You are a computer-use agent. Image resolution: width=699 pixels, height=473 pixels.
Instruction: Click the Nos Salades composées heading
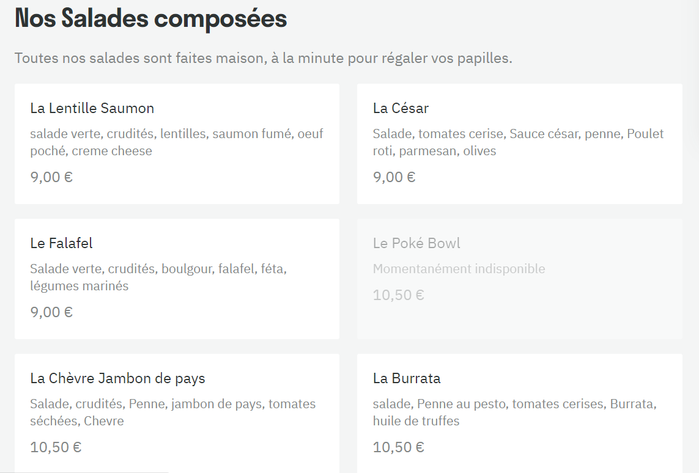tap(150, 18)
